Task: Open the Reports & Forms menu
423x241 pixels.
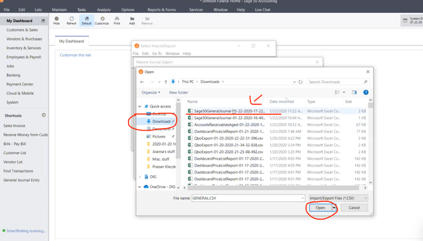Action: (x=162, y=10)
